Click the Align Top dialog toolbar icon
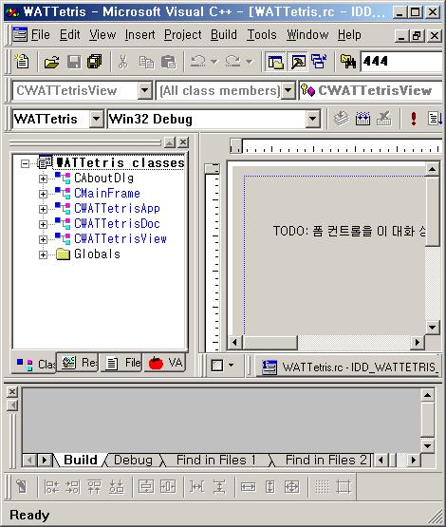This screenshot has width=446, height=527. tap(94, 486)
